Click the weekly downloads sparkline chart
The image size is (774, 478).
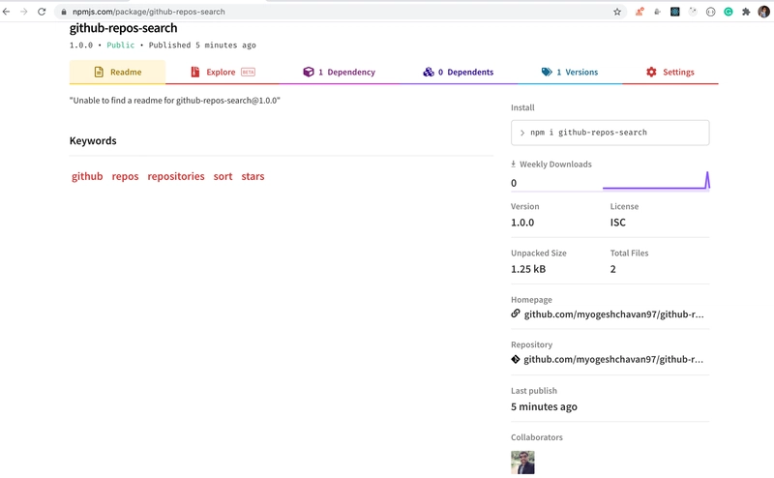click(656, 181)
